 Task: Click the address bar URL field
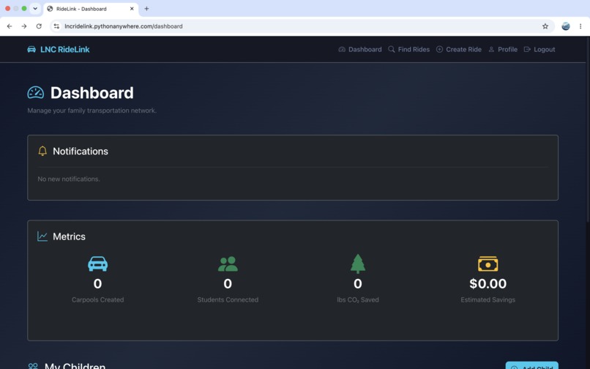pos(301,26)
